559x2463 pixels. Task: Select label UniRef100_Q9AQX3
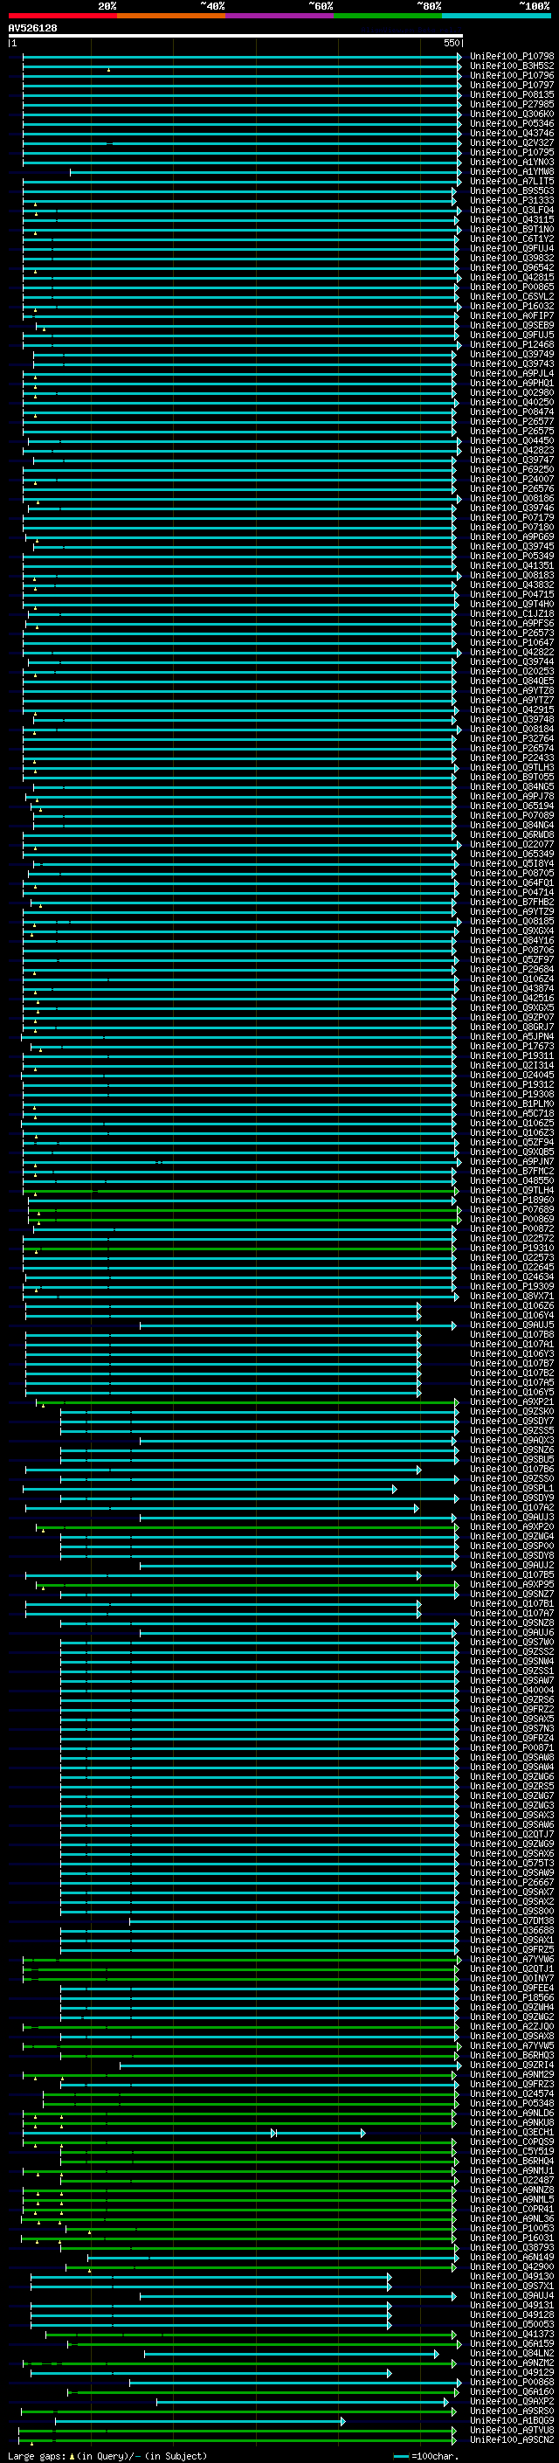(x=512, y=1440)
